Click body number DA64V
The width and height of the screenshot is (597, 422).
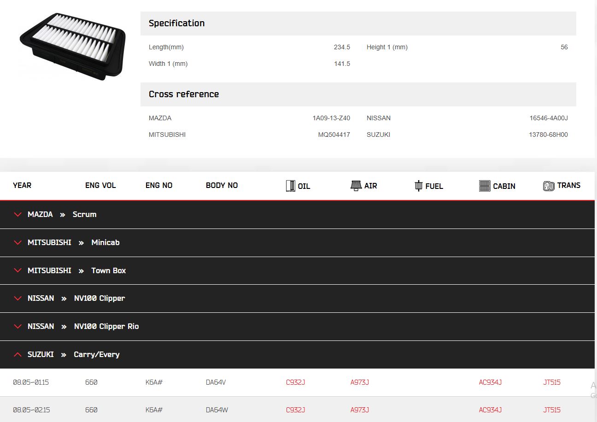click(216, 382)
